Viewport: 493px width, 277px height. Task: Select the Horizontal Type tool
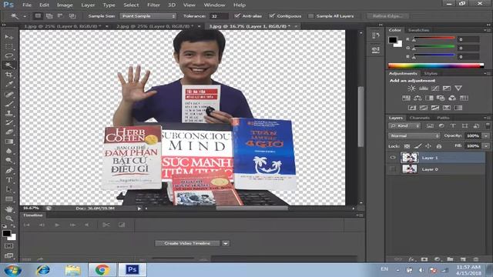point(8,180)
